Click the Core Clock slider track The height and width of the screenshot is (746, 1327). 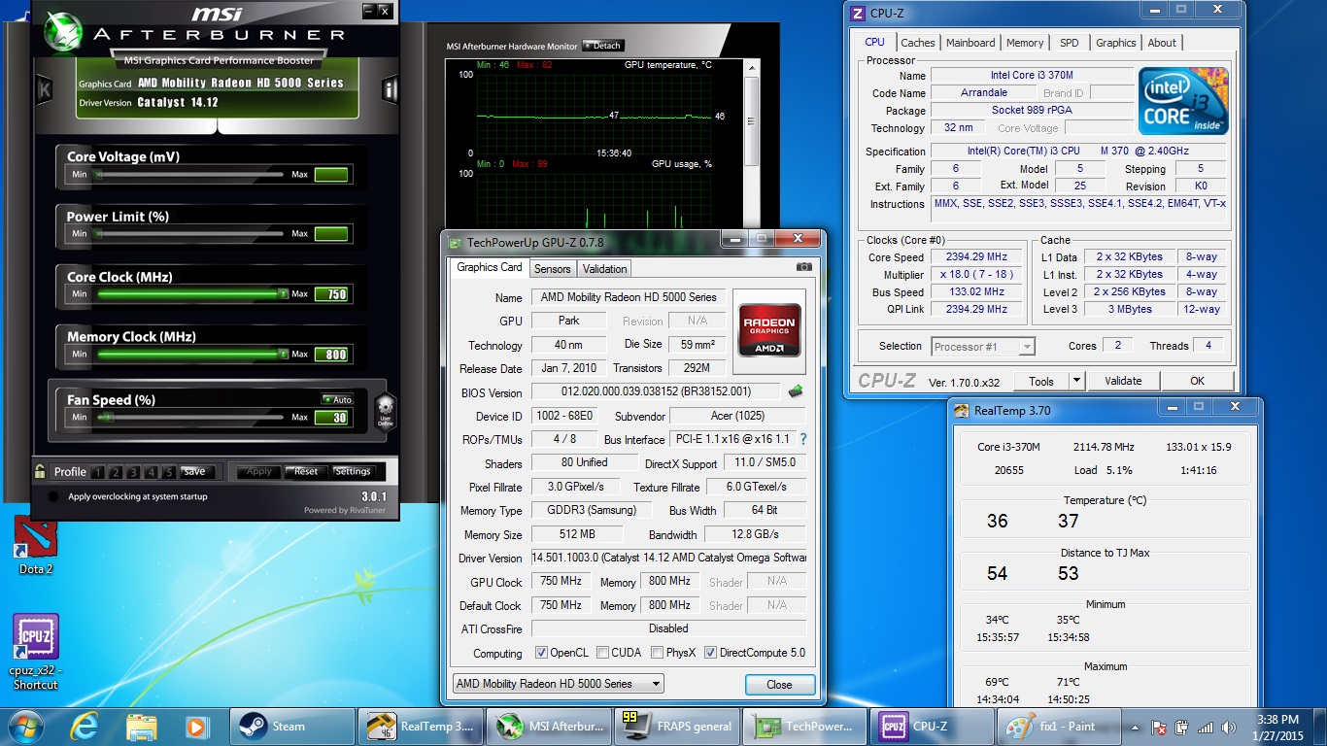pyautogui.click(x=190, y=293)
